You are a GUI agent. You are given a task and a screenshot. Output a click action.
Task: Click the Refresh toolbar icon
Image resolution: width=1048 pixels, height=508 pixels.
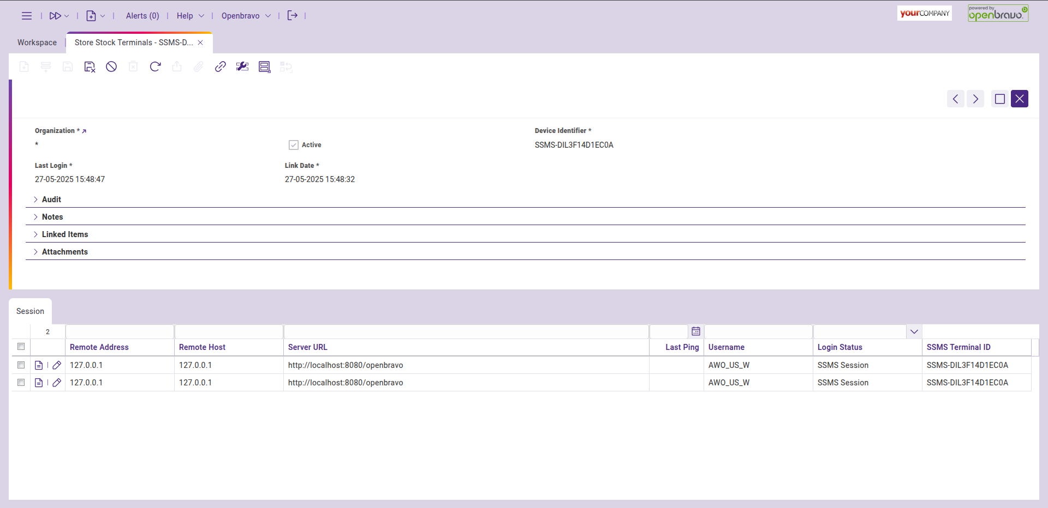pos(155,66)
